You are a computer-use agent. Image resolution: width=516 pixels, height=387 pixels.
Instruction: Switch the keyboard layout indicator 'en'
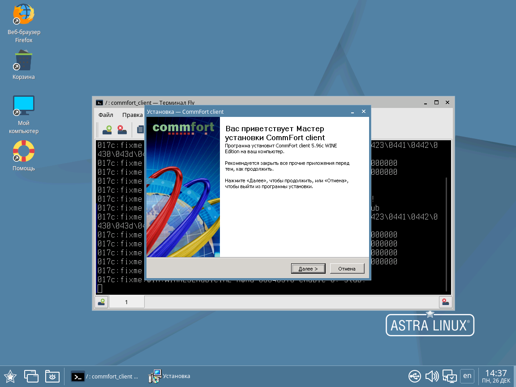tap(467, 376)
